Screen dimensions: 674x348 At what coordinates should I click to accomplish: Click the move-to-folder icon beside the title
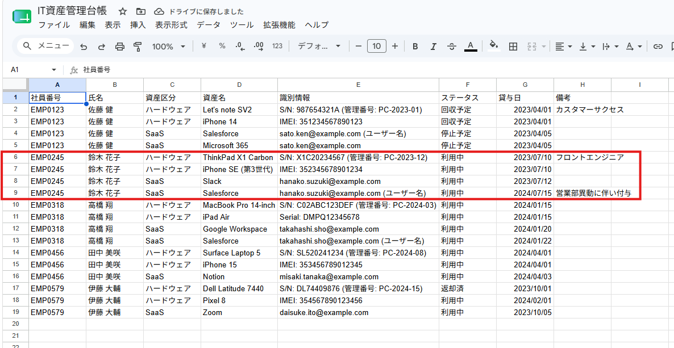[x=140, y=11]
